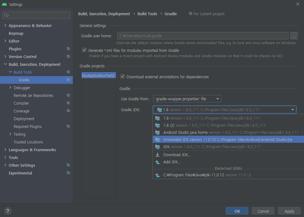The image size is (304, 217).
Task: Choose 1.8 (2) version JDK option
Action: [228, 125]
